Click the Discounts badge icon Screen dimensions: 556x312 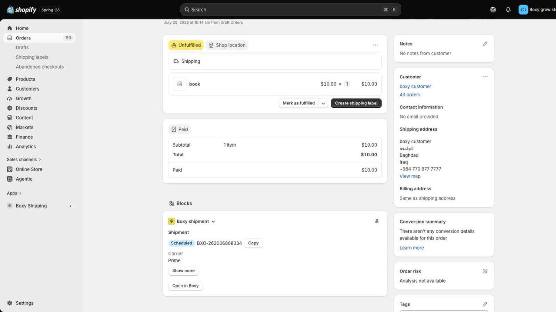pos(10,108)
